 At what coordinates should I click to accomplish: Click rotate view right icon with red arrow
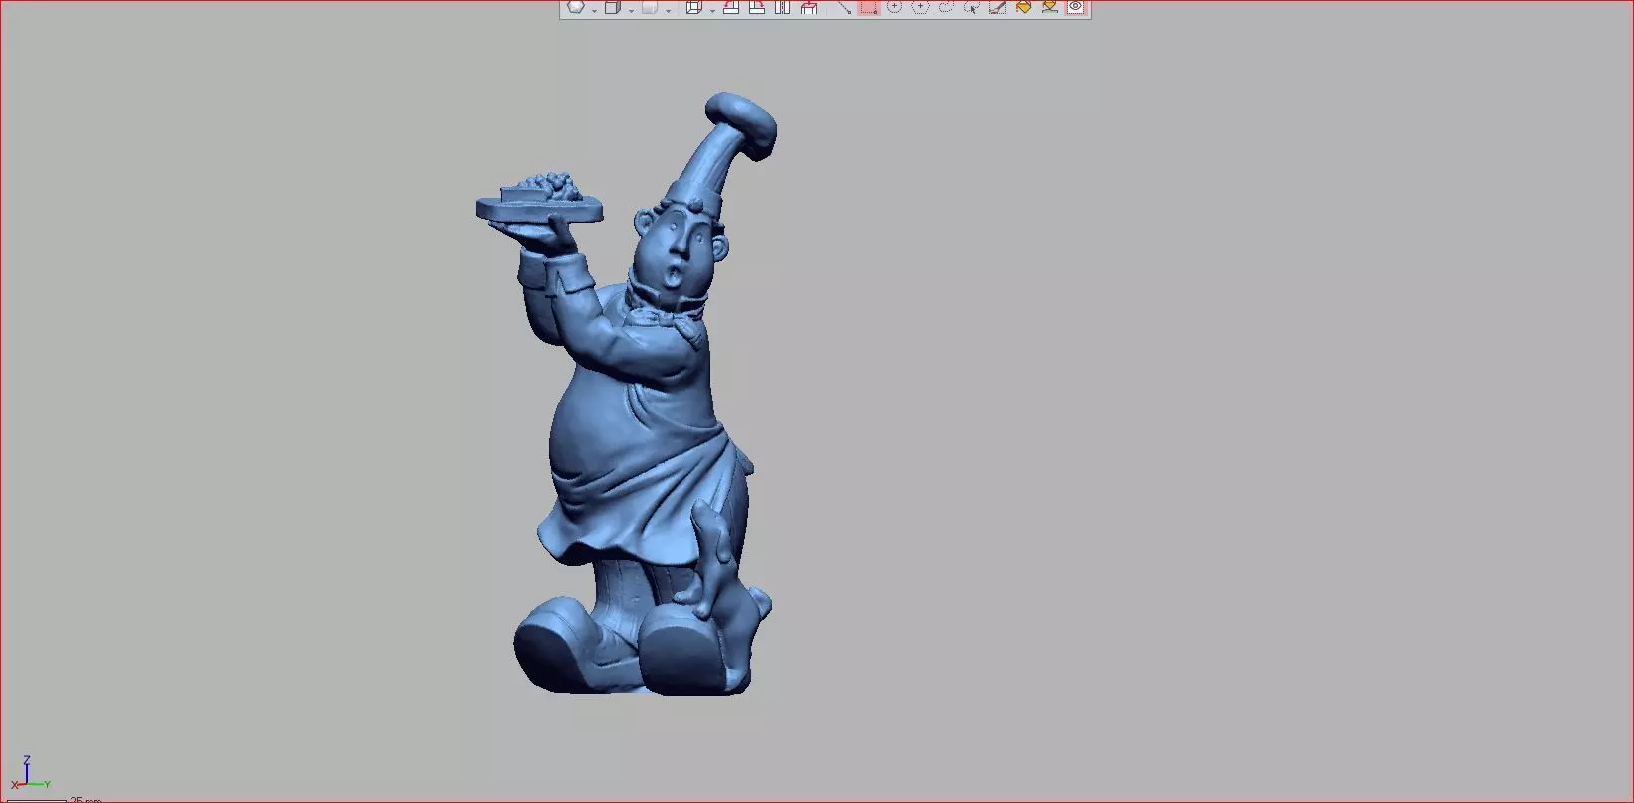[757, 7]
